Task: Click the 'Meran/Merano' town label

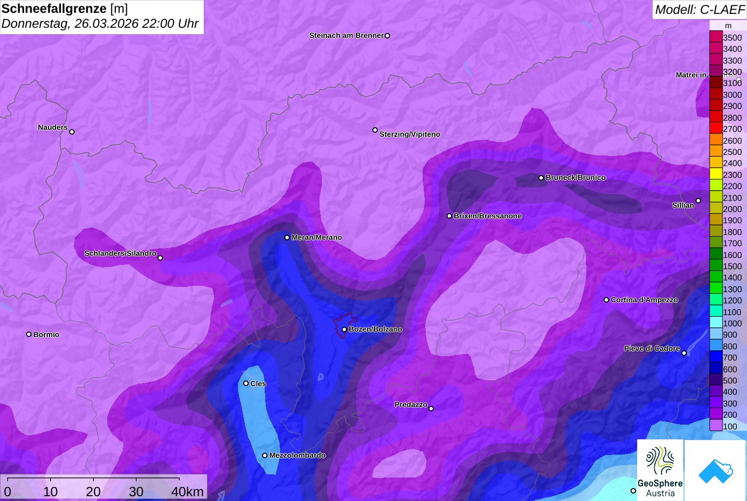Action: (x=317, y=237)
